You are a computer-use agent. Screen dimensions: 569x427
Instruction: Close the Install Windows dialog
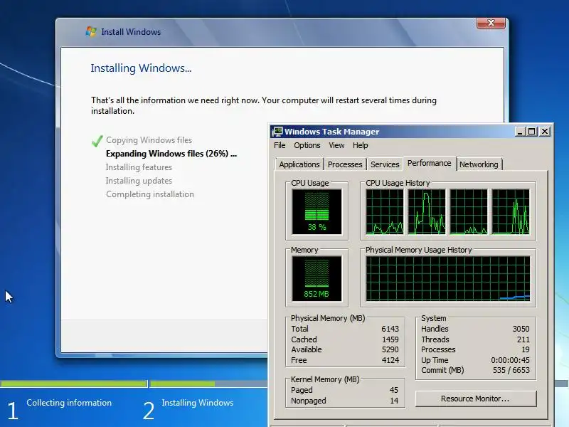point(491,23)
